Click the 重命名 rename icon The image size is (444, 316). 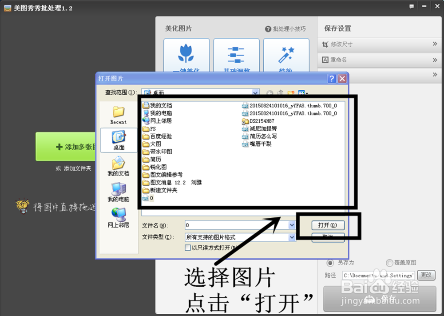[326, 60]
